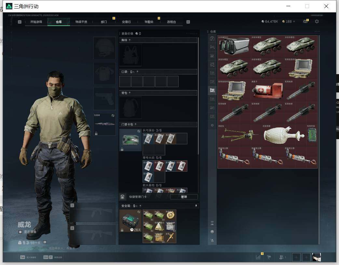Toggle the 显示装备 checkbox
Viewport: 339px width, 265px height.
click(x=20, y=232)
